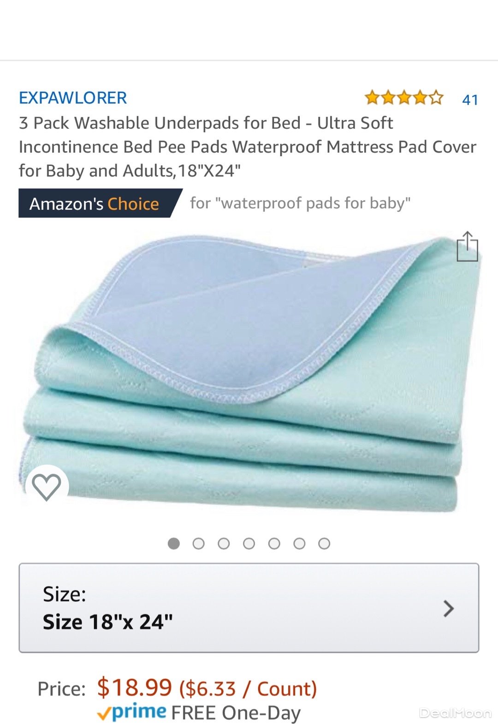Screen dimensions: 498x724
Task: Tap "waterproof pads for baby" search term
Action: (315, 203)
